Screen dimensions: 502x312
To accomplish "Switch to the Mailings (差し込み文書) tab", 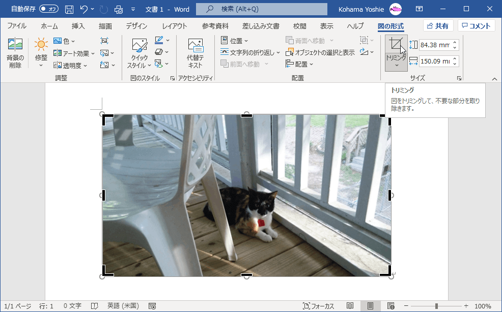I will pyautogui.click(x=261, y=26).
